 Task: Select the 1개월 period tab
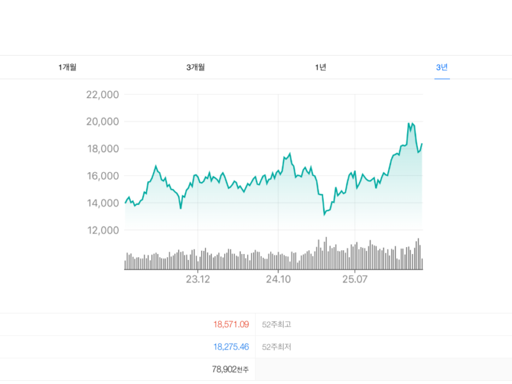[67, 67]
